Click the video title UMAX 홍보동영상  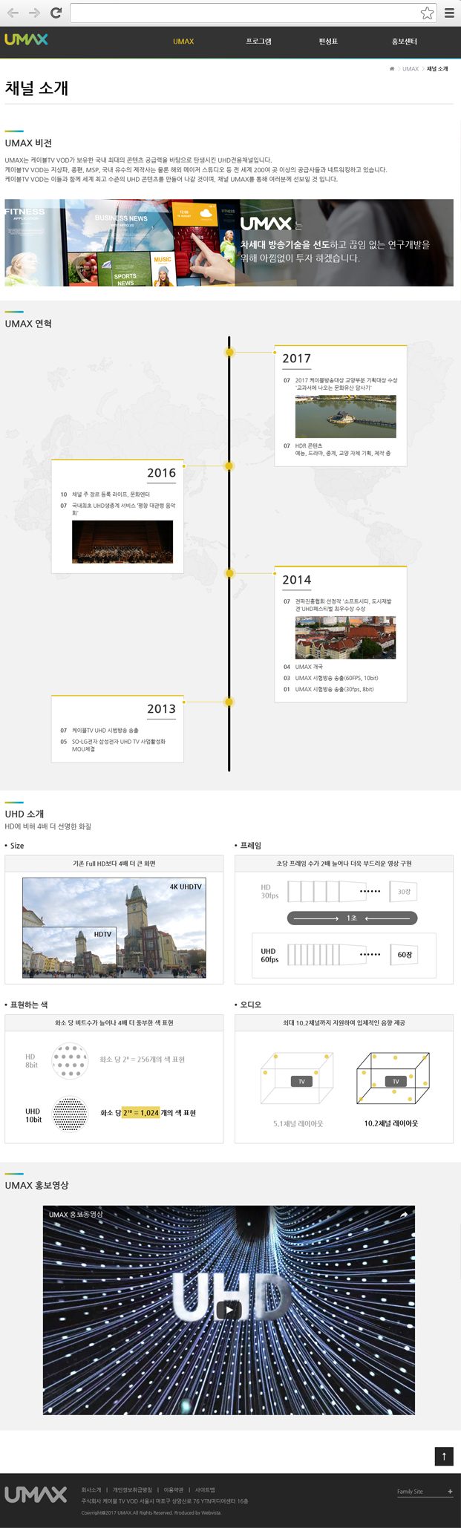(x=76, y=1215)
